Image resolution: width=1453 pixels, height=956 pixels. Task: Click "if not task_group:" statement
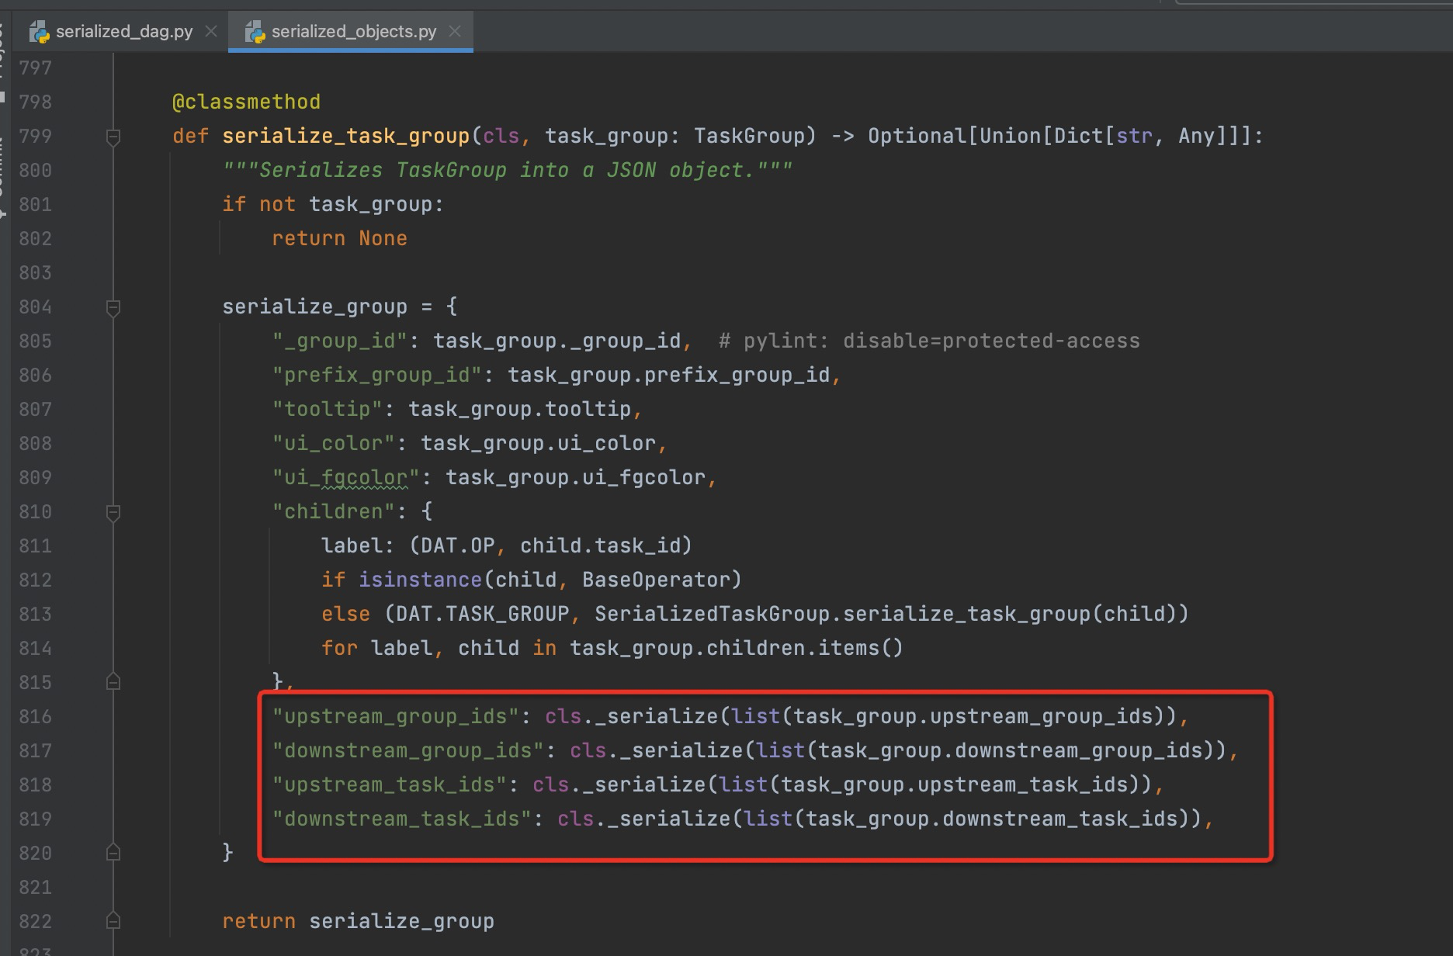tap(333, 204)
